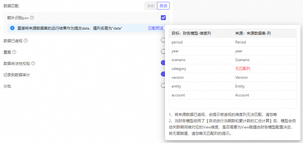Toggle the 数据已透视 switch
303x143 pixels.
pyautogui.click(x=163, y=40)
